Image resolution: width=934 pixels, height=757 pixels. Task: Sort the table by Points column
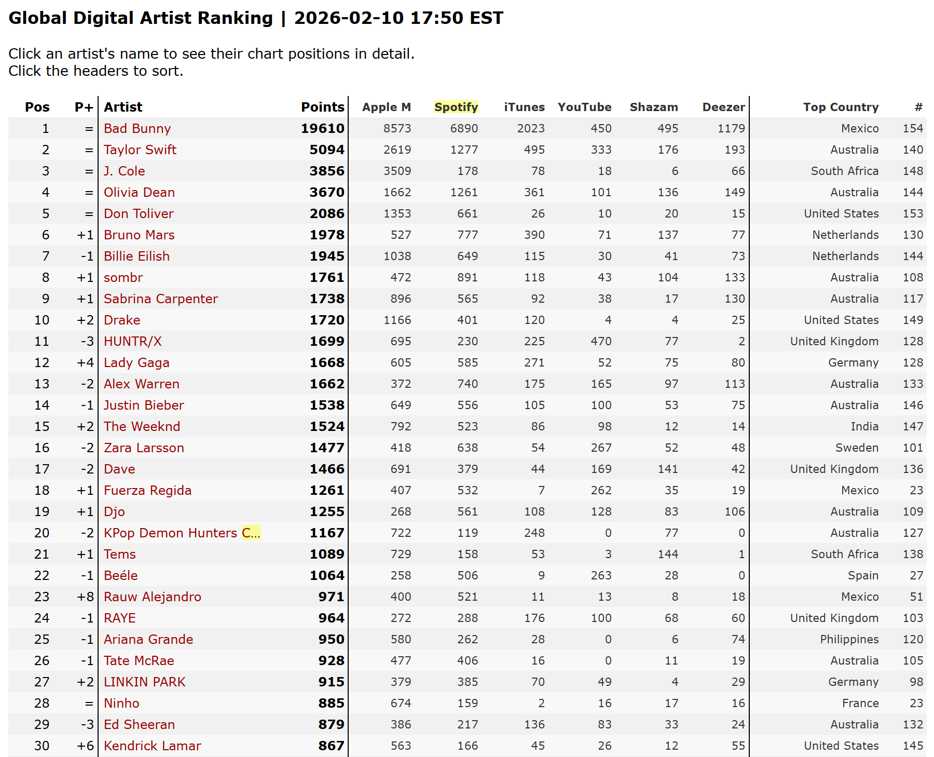tap(322, 107)
